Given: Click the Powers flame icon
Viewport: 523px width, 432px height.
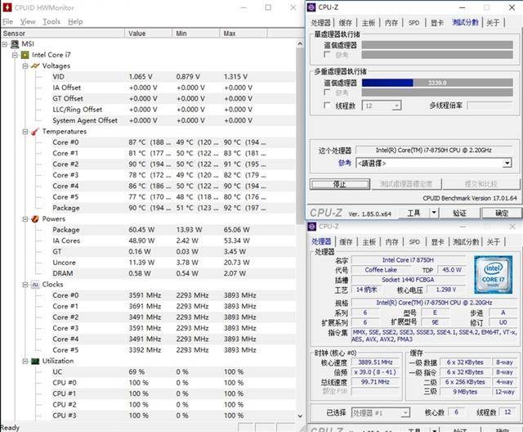Looking at the screenshot, I should [35, 218].
